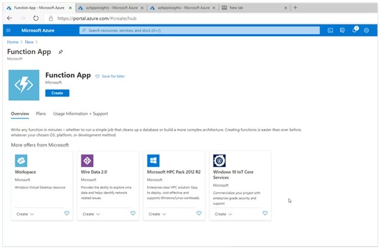This screenshot has width=380, height=249.
Task: Favorite the Wire Data 2.0 offer
Action: (x=133, y=213)
